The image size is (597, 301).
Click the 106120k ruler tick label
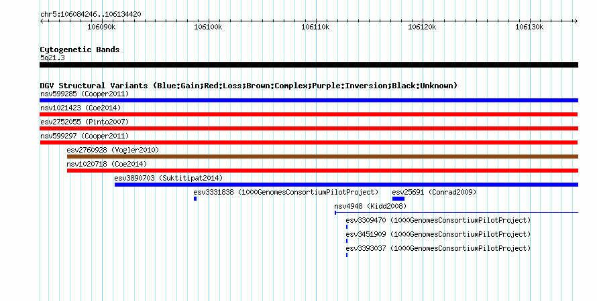[422, 27]
